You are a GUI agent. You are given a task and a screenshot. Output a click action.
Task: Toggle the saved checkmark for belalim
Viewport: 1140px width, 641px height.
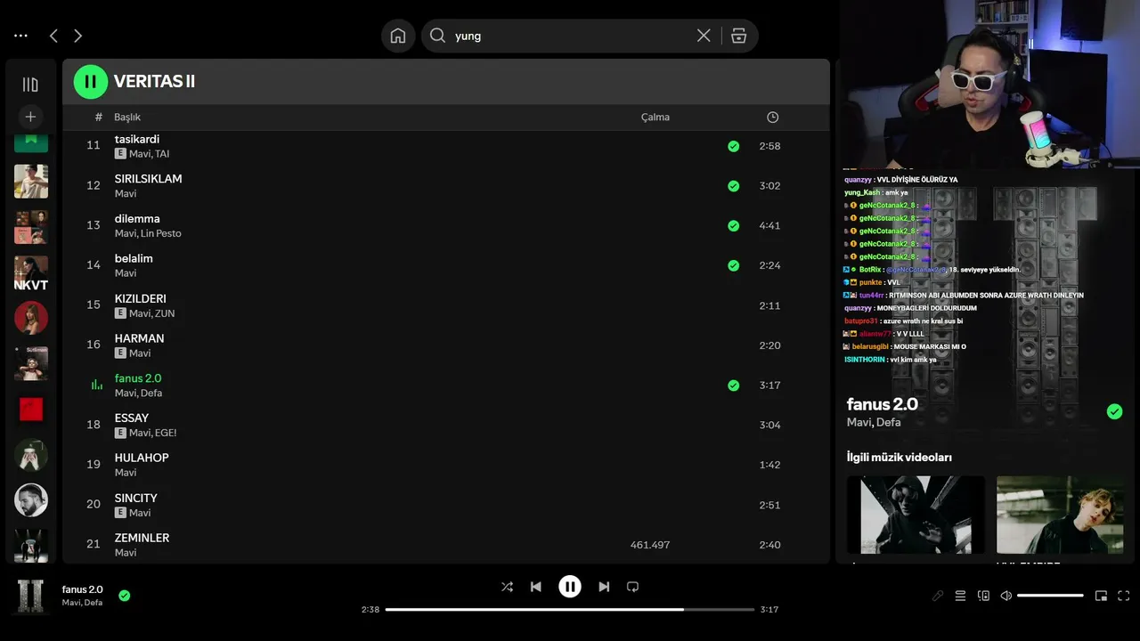coord(733,265)
